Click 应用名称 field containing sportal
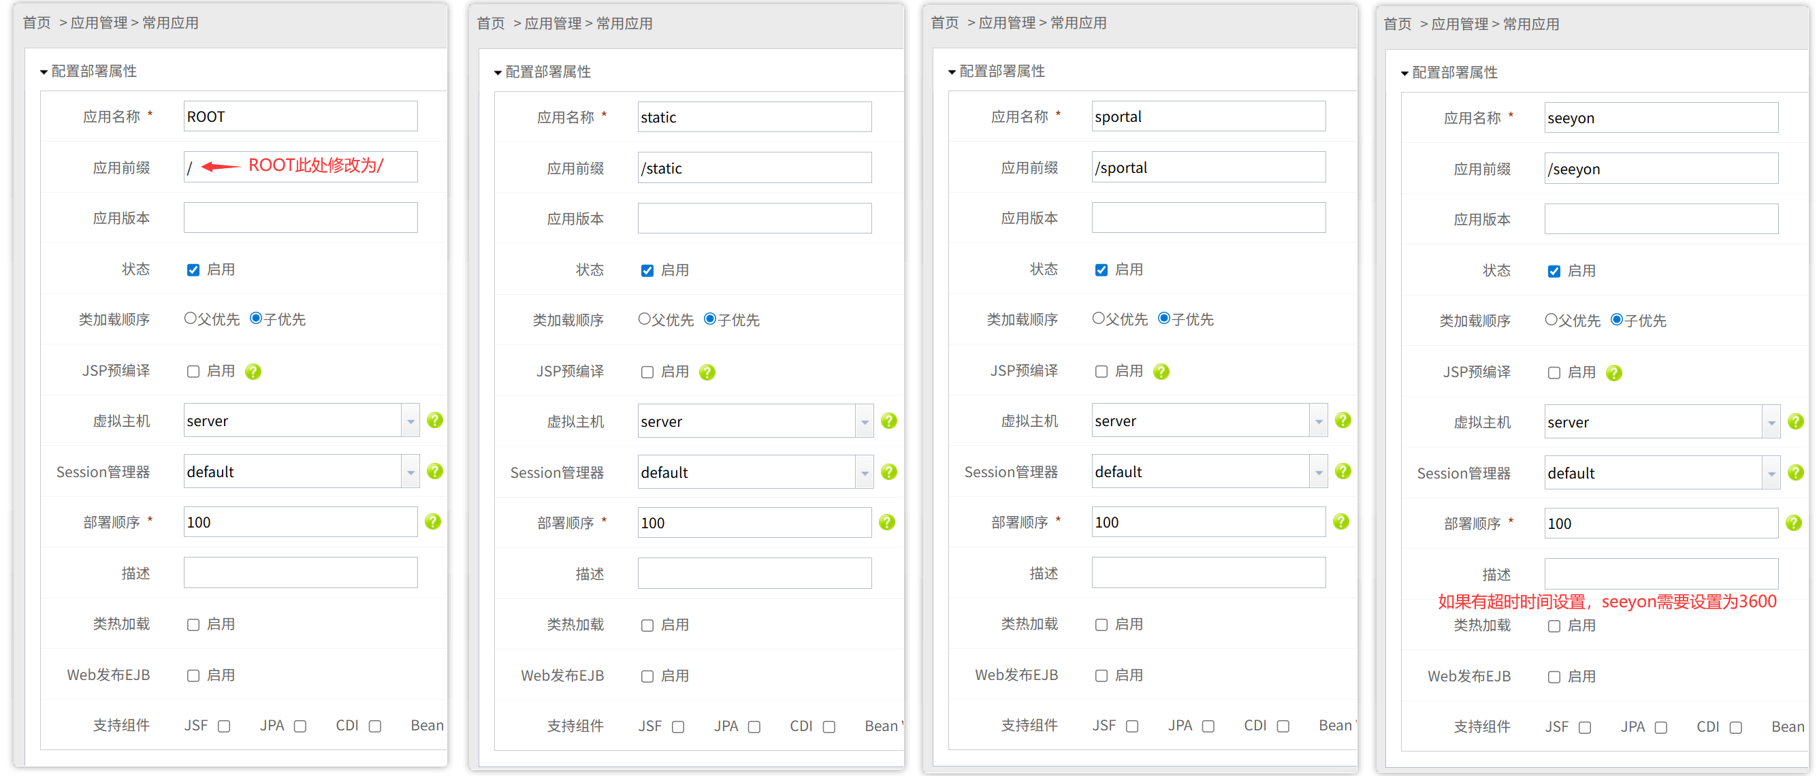 1209,116
